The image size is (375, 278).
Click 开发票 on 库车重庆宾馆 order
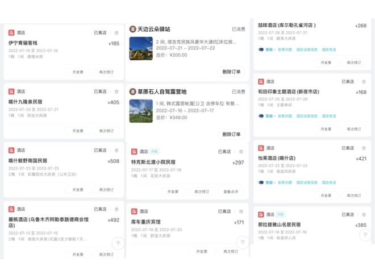(202, 251)
